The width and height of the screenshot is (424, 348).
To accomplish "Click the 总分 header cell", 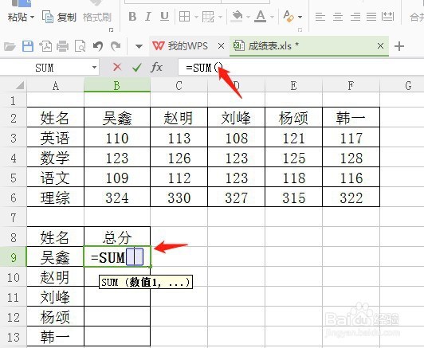I will coord(117,237).
